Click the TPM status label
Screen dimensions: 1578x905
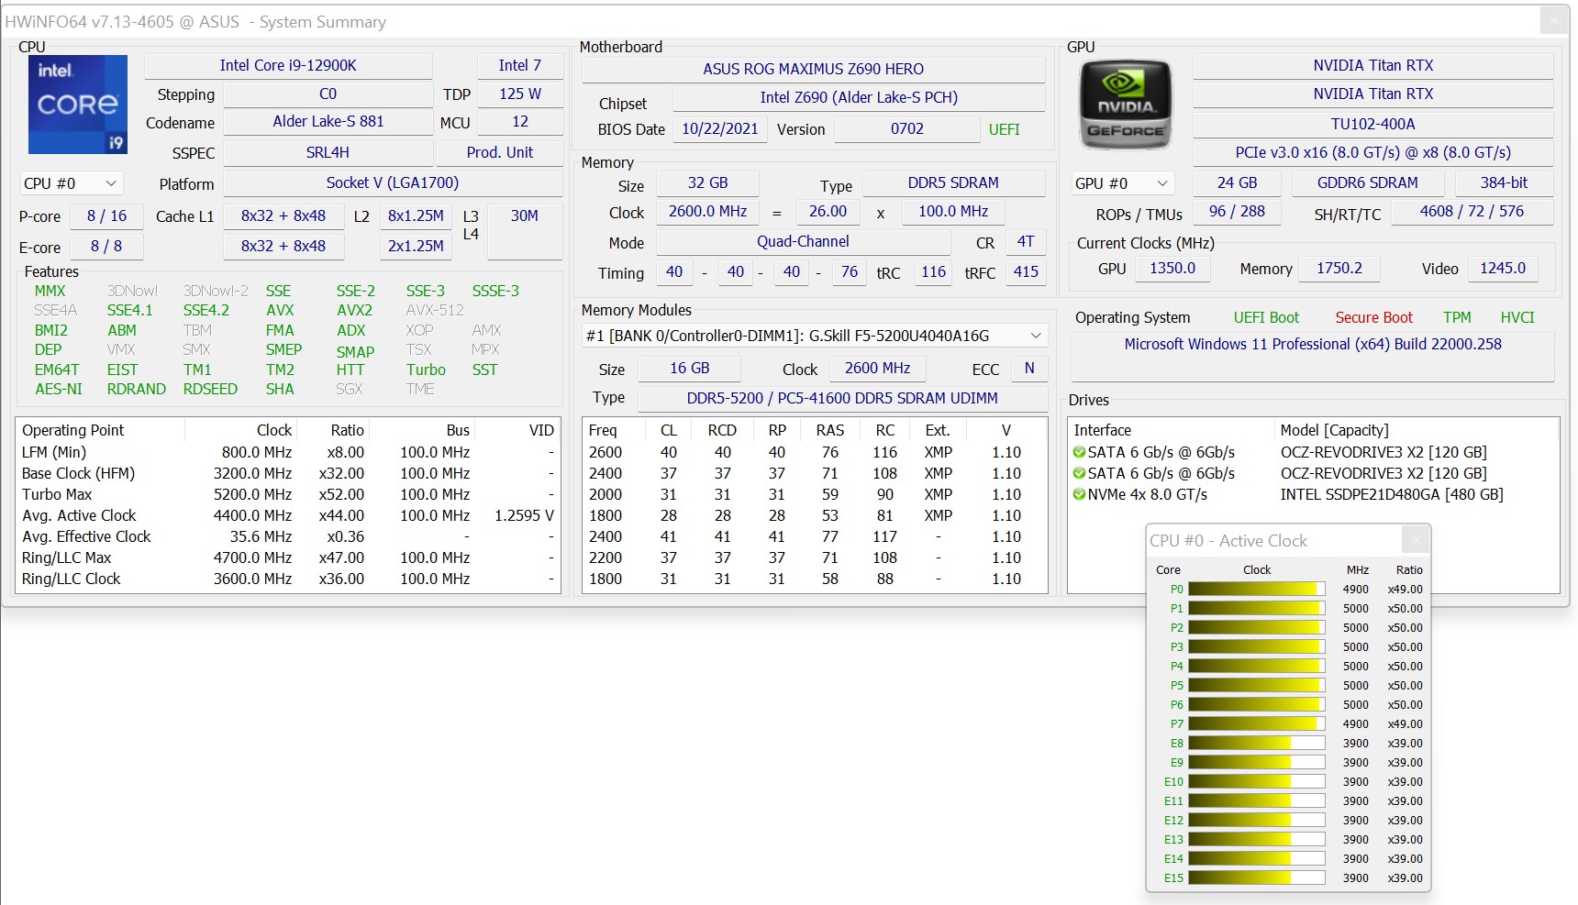point(1457,318)
